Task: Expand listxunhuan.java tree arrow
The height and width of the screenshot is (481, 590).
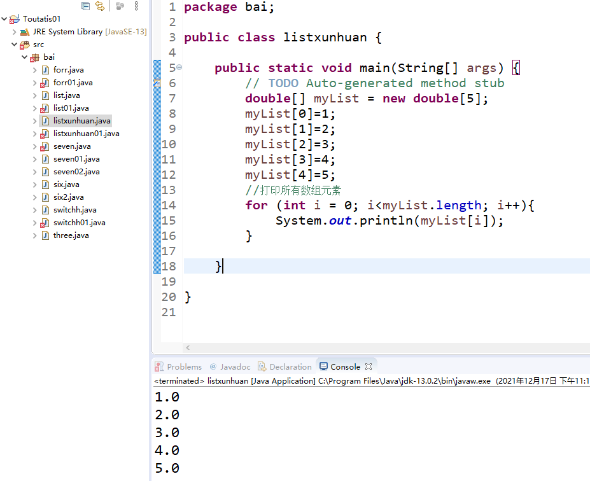Action: (x=34, y=121)
